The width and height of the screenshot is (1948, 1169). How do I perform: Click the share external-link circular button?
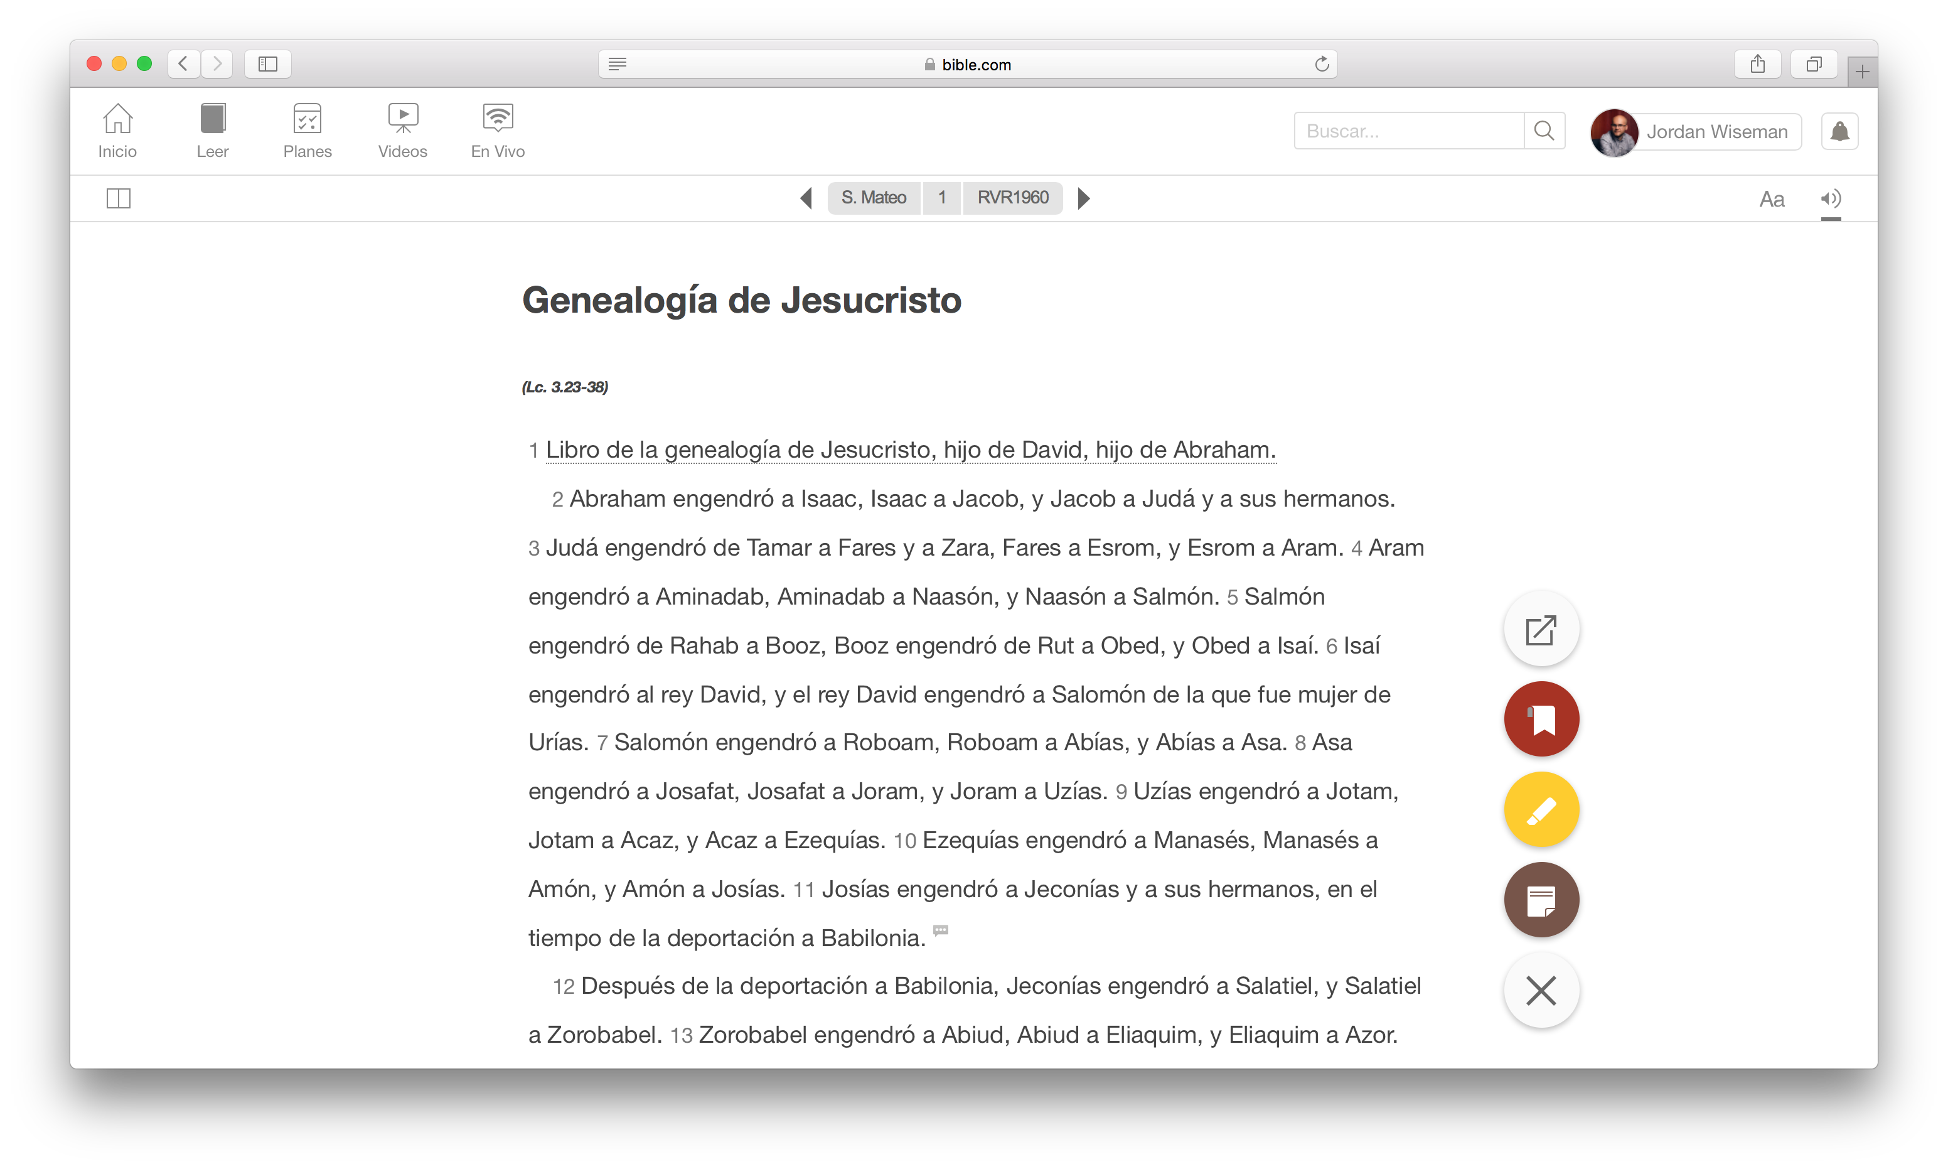point(1541,630)
